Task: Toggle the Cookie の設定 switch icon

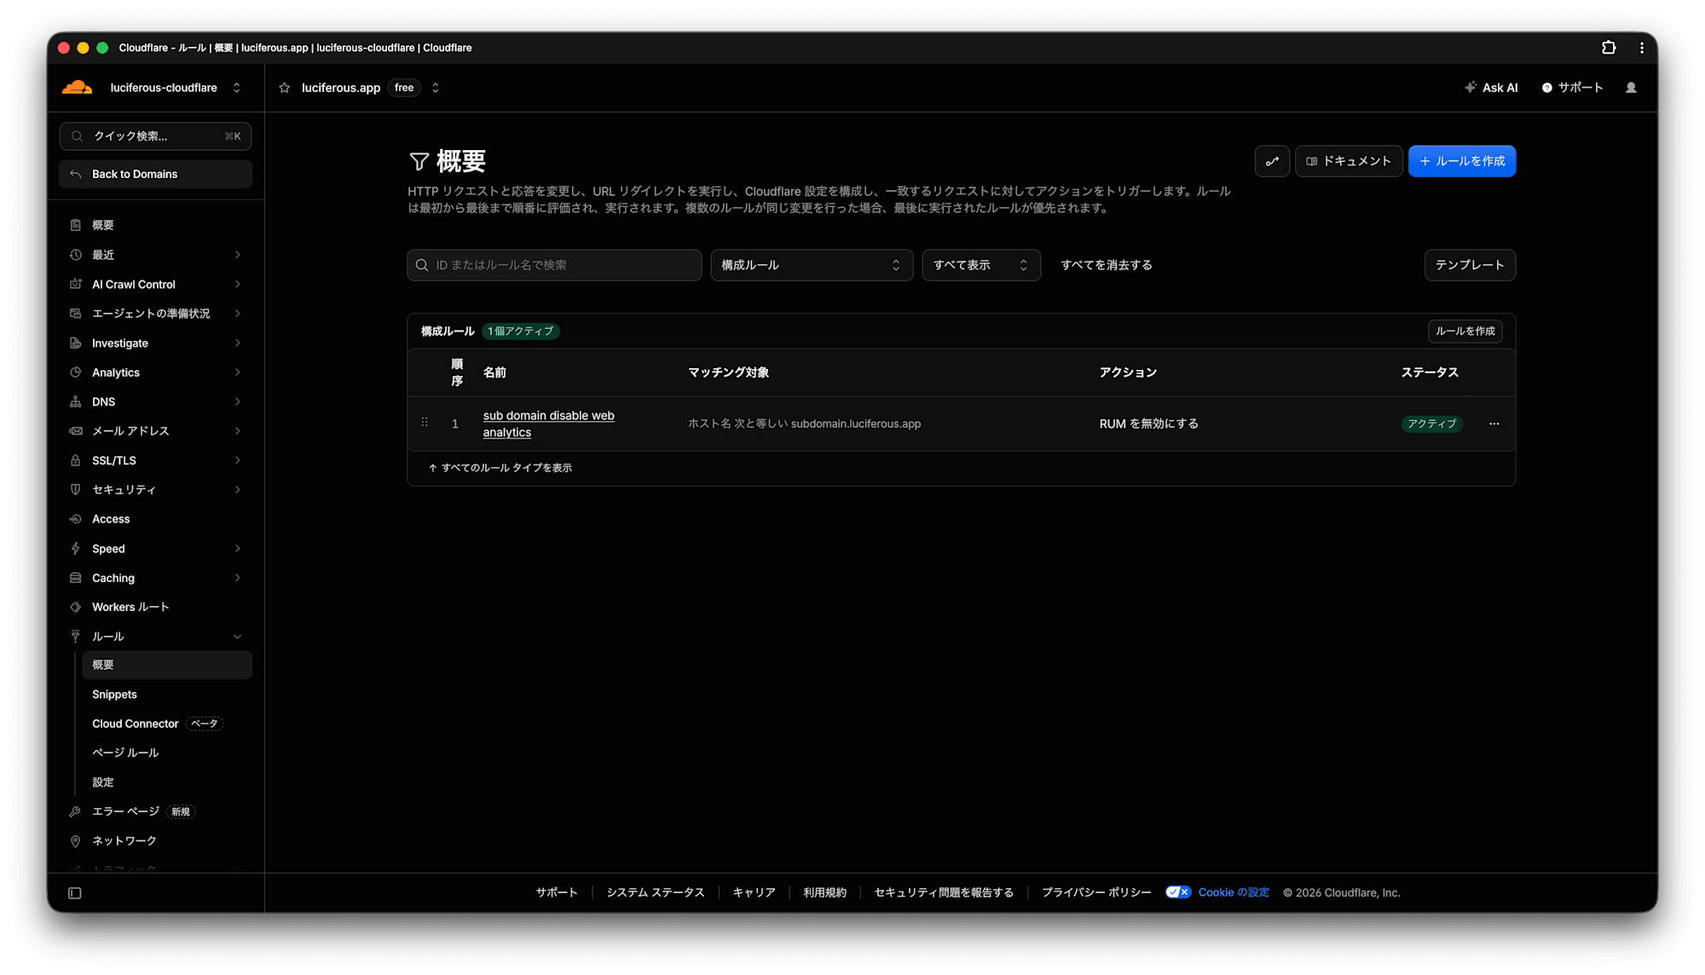Action: pos(1178,892)
